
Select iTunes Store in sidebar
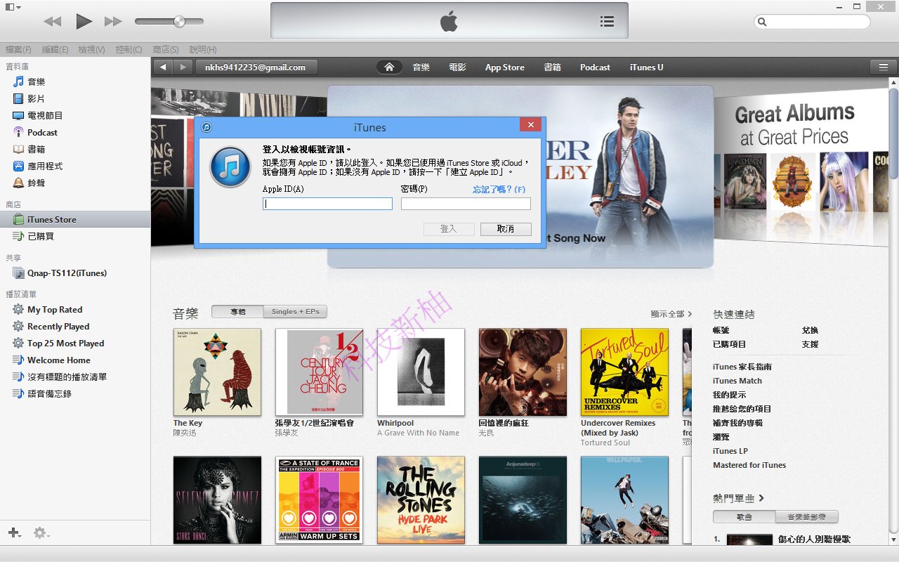tap(75, 219)
